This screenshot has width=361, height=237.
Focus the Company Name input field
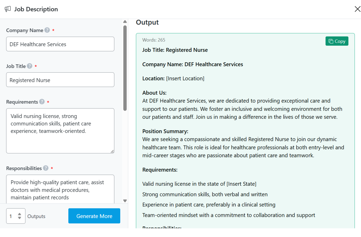pyautogui.click(x=60, y=44)
